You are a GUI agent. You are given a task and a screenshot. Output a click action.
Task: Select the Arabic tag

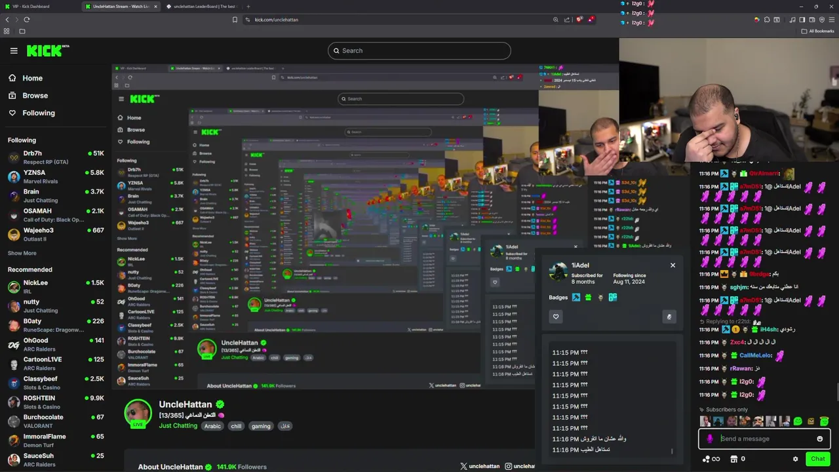pyautogui.click(x=212, y=426)
